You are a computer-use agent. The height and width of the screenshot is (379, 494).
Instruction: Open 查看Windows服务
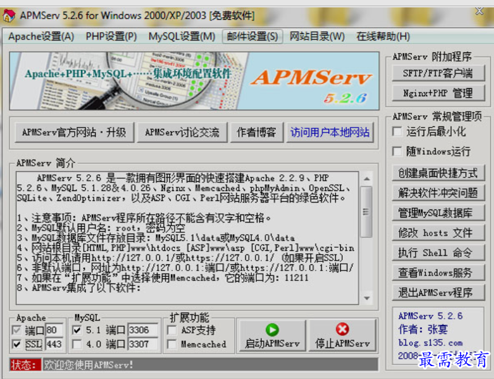click(438, 272)
